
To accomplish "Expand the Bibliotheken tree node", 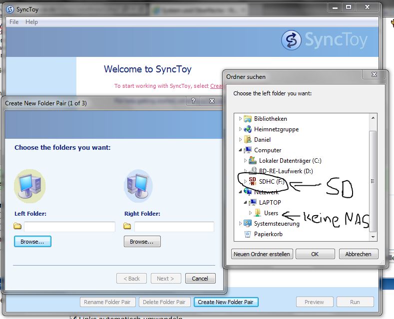I will [x=240, y=118].
